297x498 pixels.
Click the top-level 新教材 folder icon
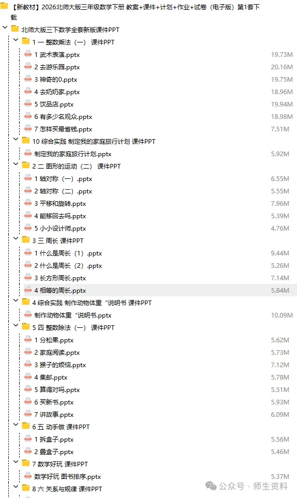pos(4,6)
